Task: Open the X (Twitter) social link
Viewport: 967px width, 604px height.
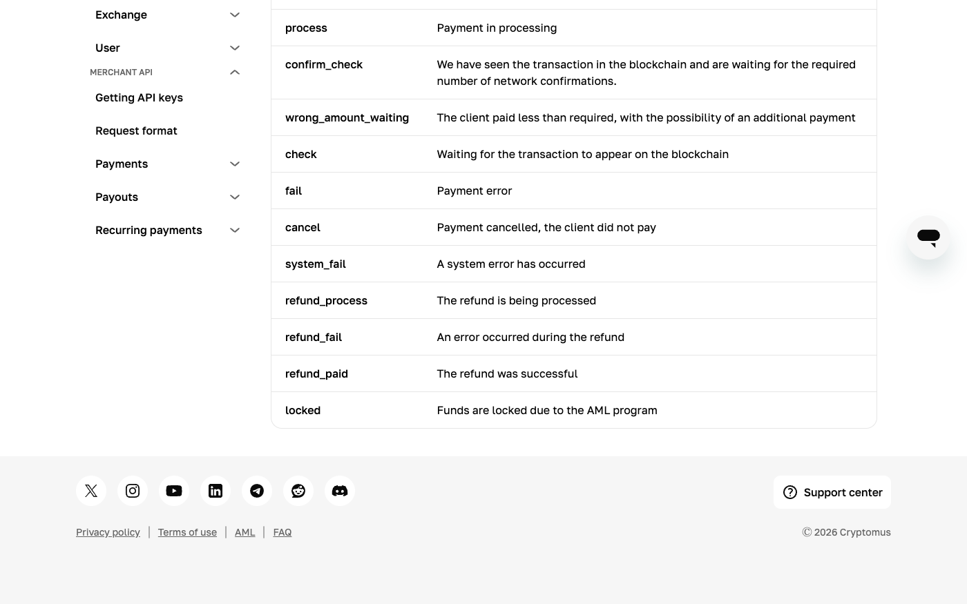Action: pos(91,491)
